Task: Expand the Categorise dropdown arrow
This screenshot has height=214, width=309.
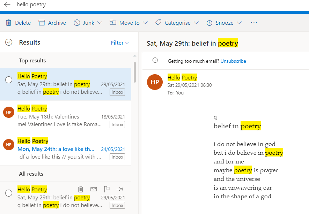Action: point(196,23)
